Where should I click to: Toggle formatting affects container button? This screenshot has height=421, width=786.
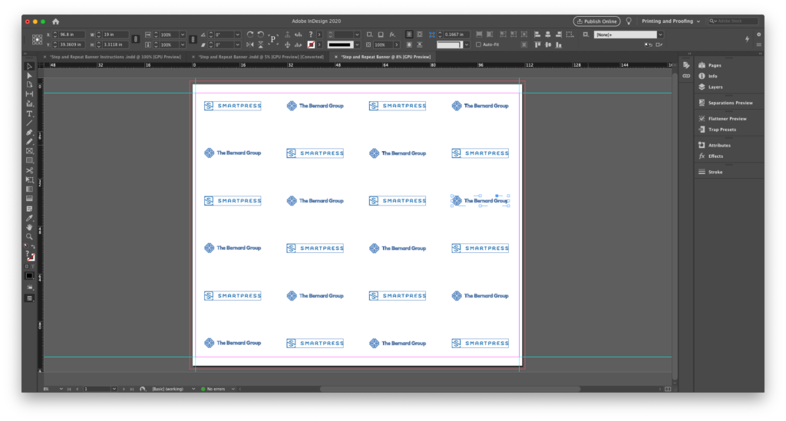point(27,266)
